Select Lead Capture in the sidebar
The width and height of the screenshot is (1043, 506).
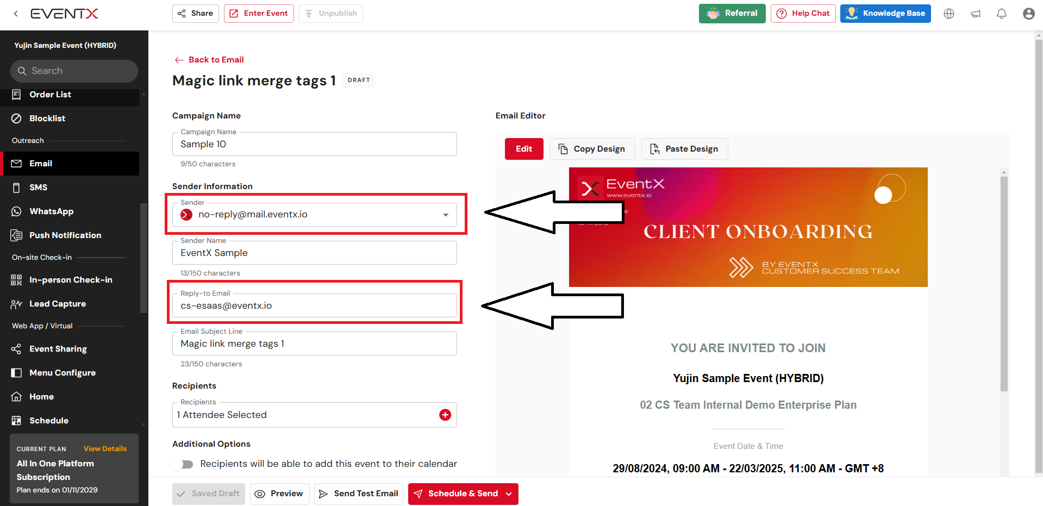tap(58, 304)
